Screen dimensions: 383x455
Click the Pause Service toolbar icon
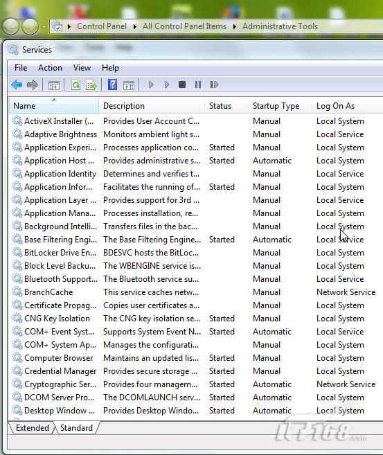[198, 84]
